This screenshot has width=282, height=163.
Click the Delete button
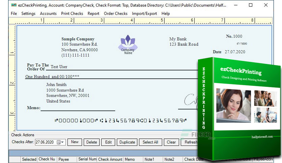[91, 142]
